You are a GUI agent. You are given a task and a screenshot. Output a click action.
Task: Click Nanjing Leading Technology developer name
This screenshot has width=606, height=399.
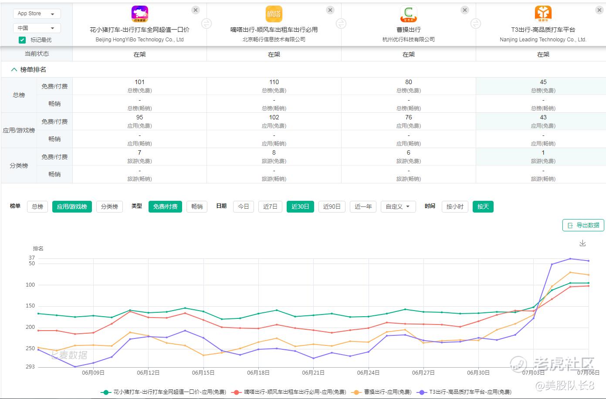pos(543,40)
